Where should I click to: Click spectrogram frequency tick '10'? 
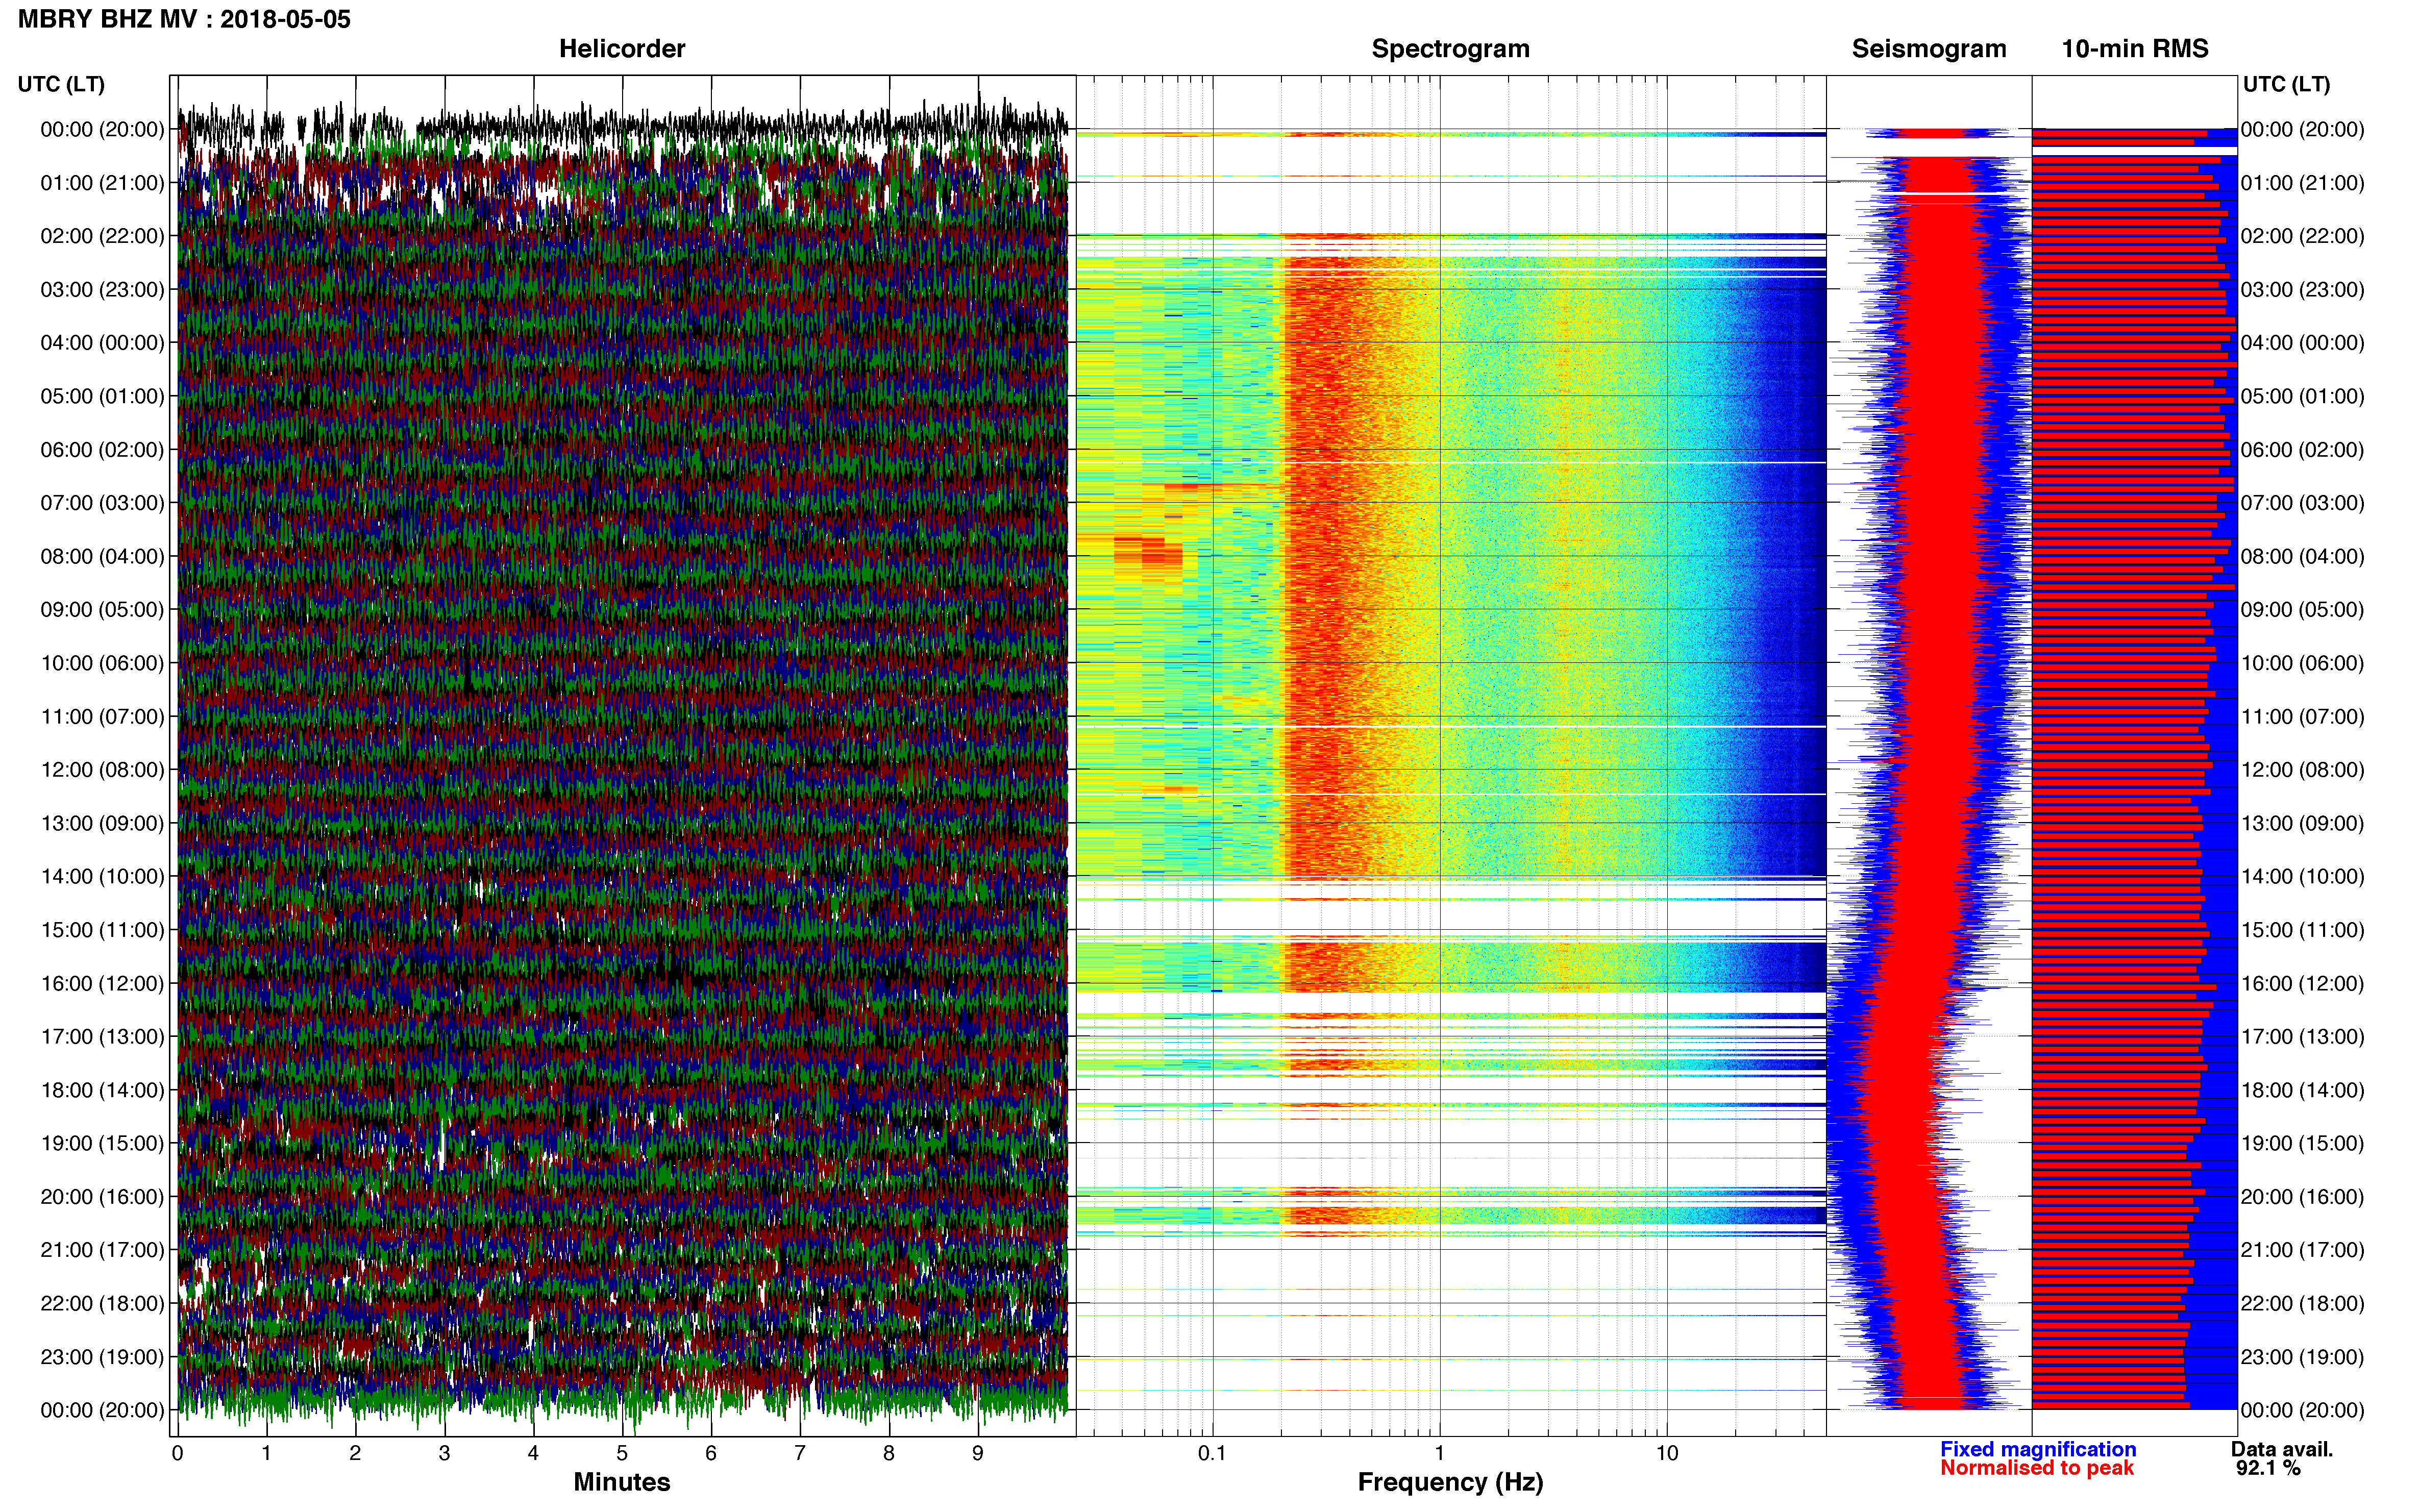[1667, 1454]
